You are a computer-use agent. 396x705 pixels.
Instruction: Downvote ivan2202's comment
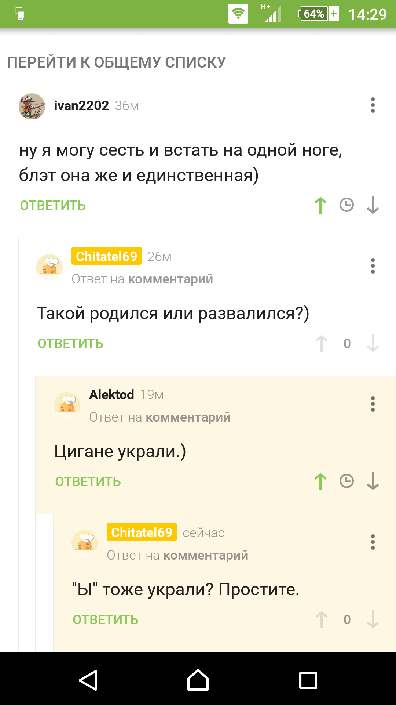pyautogui.click(x=373, y=205)
